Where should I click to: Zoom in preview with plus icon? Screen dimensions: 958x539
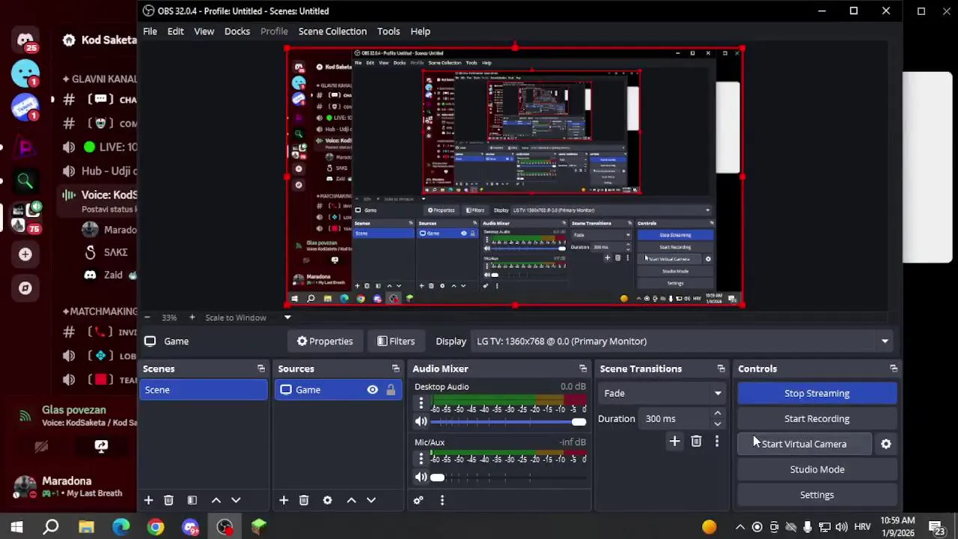click(x=192, y=317)
